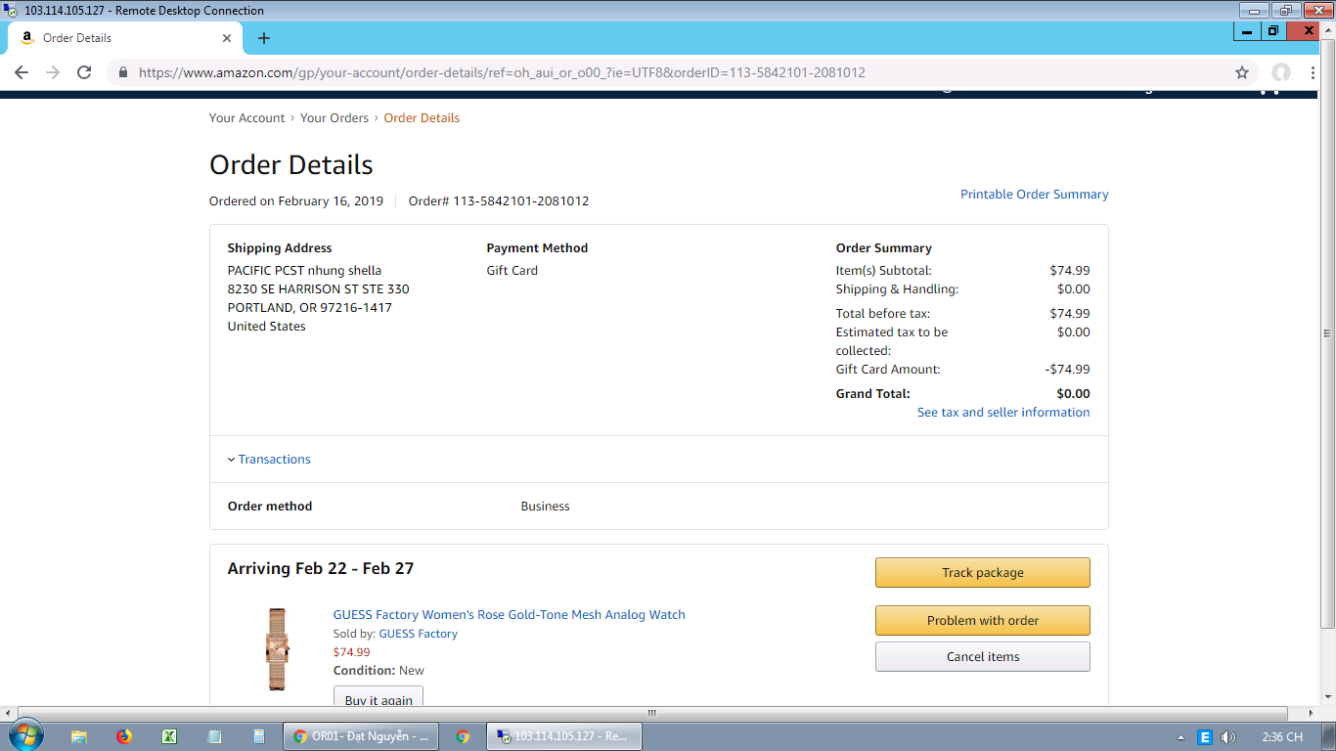This screenshot has width=1336, height=751.
Task: Open Firefox from the taskbar
Action: (x=124, y=736)
